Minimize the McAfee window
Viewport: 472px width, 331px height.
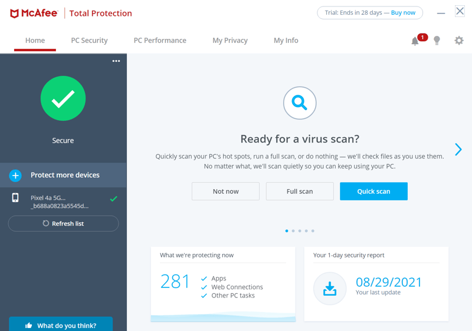point(441,13)
